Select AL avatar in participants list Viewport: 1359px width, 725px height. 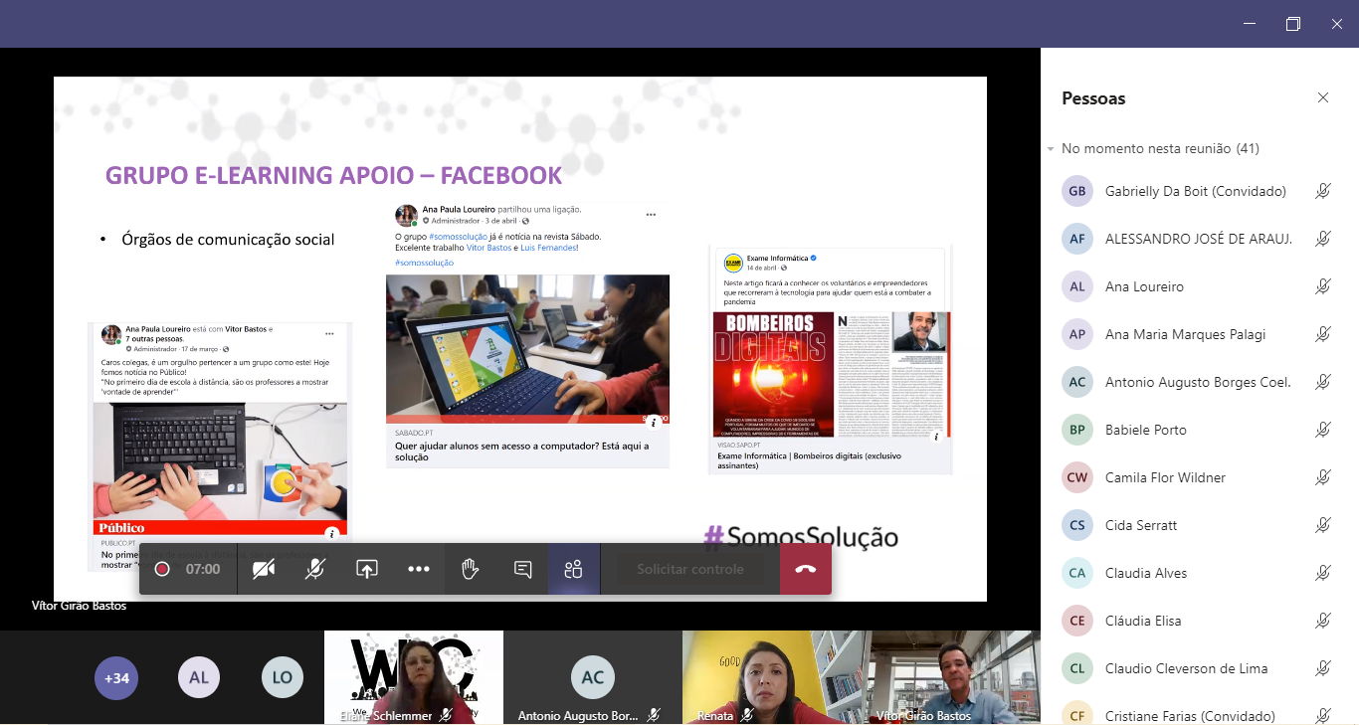point(1077,286)
